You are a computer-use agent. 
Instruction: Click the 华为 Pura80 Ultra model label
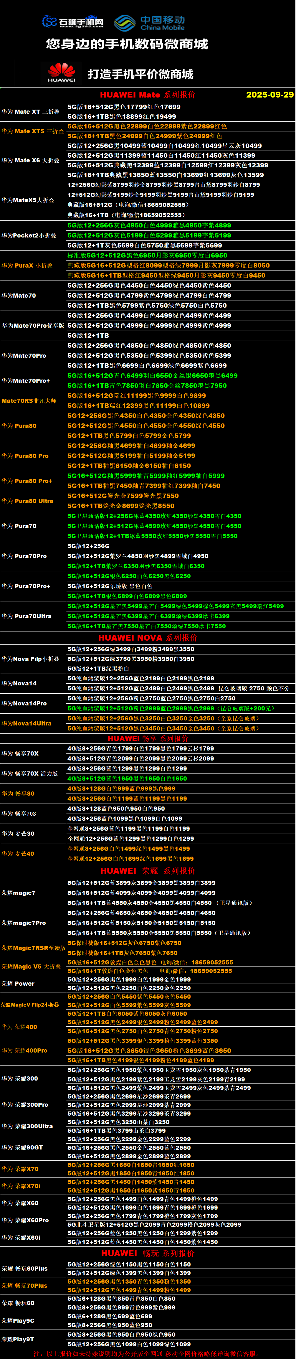point(27,501)
